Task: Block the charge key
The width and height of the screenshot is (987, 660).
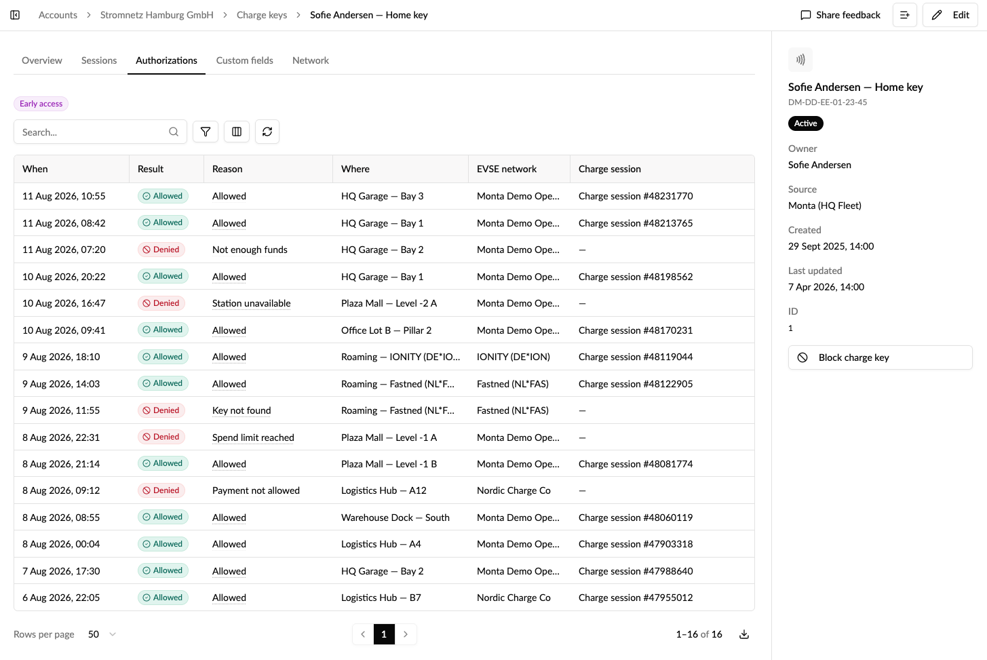Action: [x=880, y=357]
